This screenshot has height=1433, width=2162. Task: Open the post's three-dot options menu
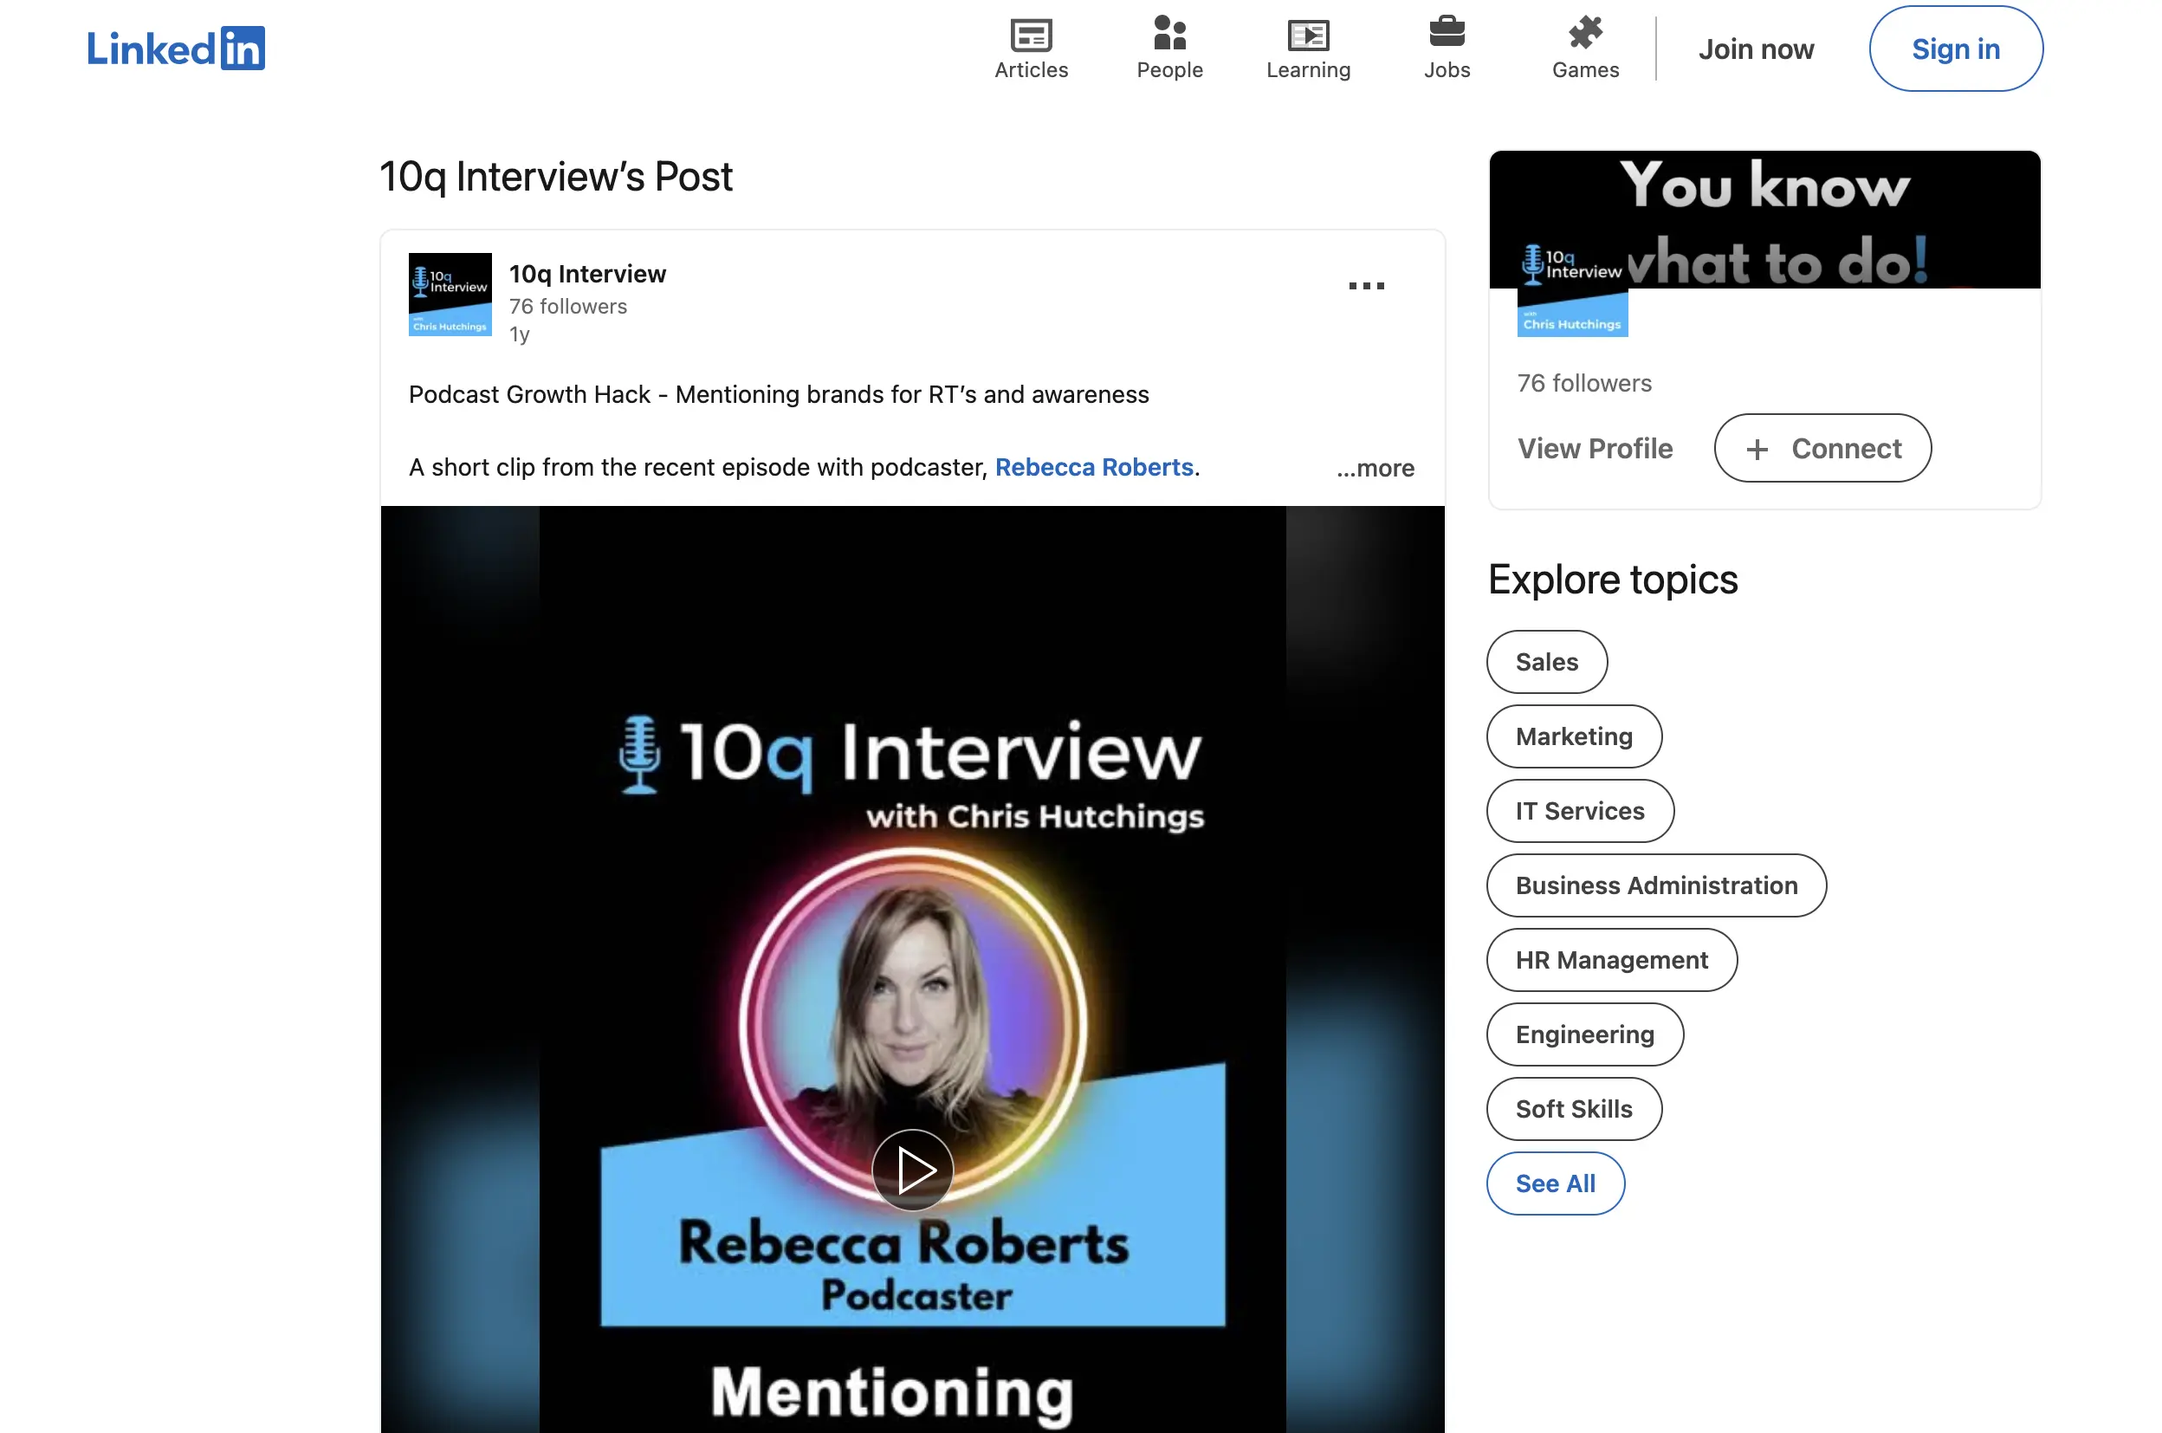[1366, 286]
